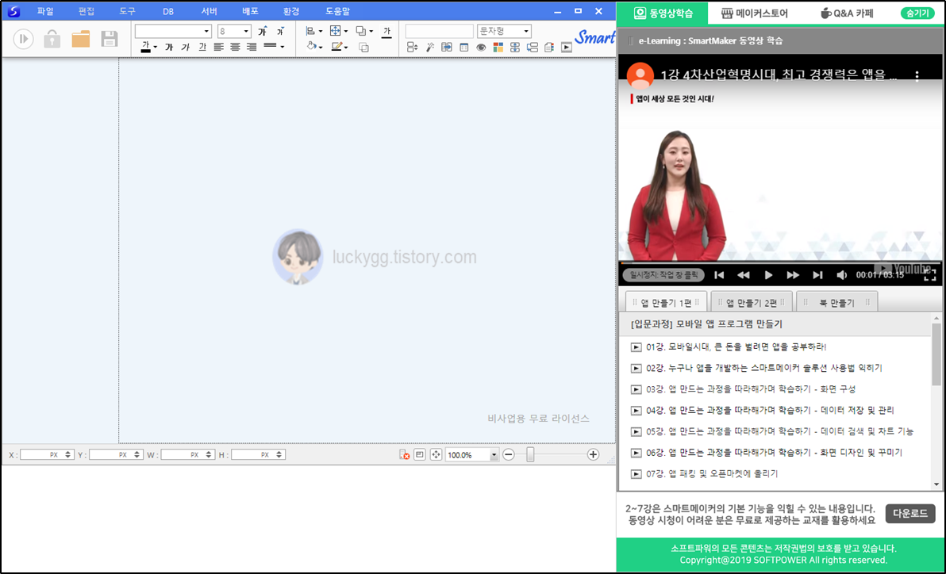Switch to the Q&A 카페 tab
Viewport: 946px width, 574px height.
[847, 13]
